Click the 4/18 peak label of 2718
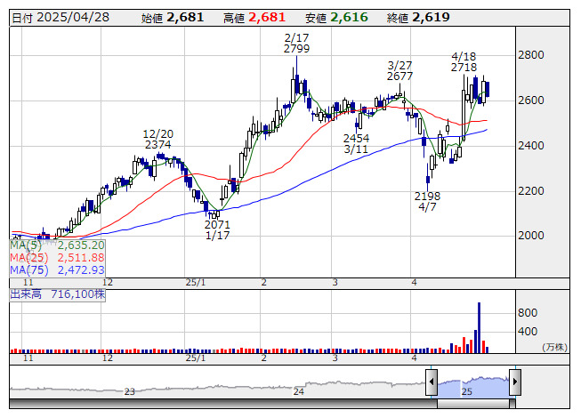 pyautogui.click(x=464, y=61)
